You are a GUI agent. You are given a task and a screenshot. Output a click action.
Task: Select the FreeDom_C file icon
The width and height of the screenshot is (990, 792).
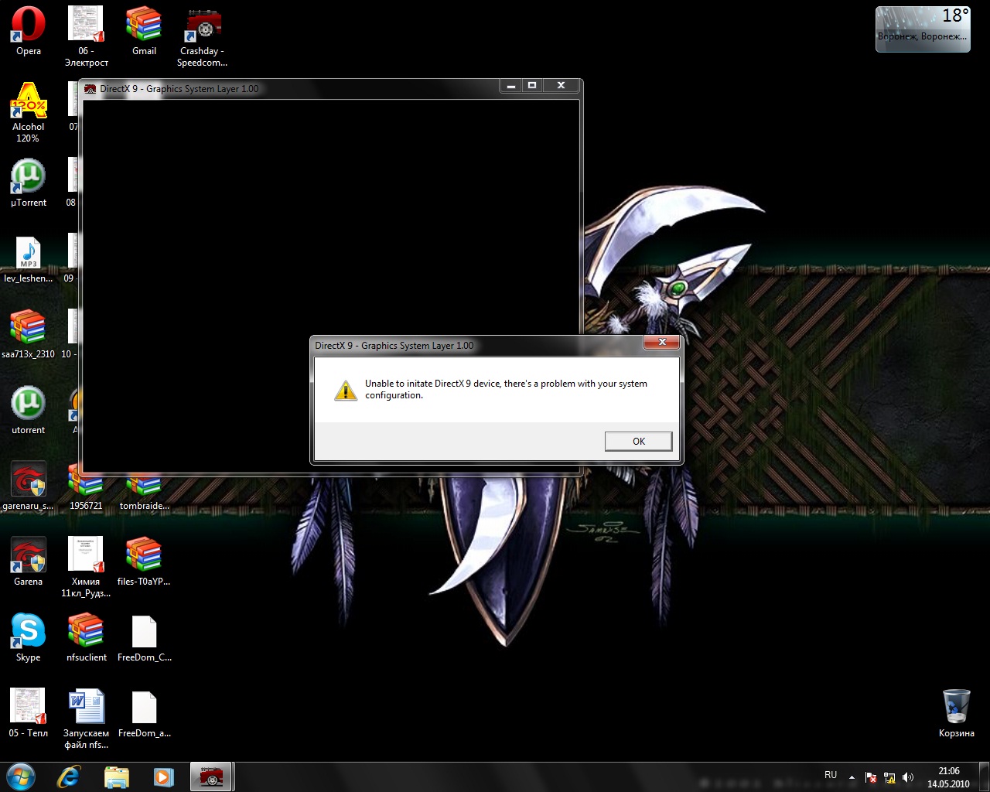(144, 637)
